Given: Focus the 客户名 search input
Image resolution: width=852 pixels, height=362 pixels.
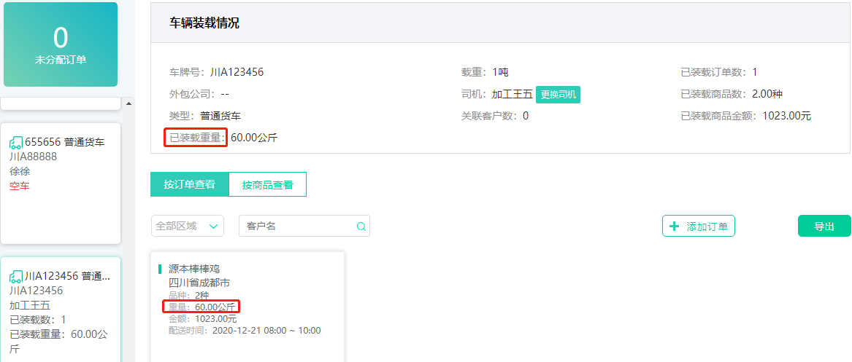Looking at the screenshot, I should coord(299,227).
